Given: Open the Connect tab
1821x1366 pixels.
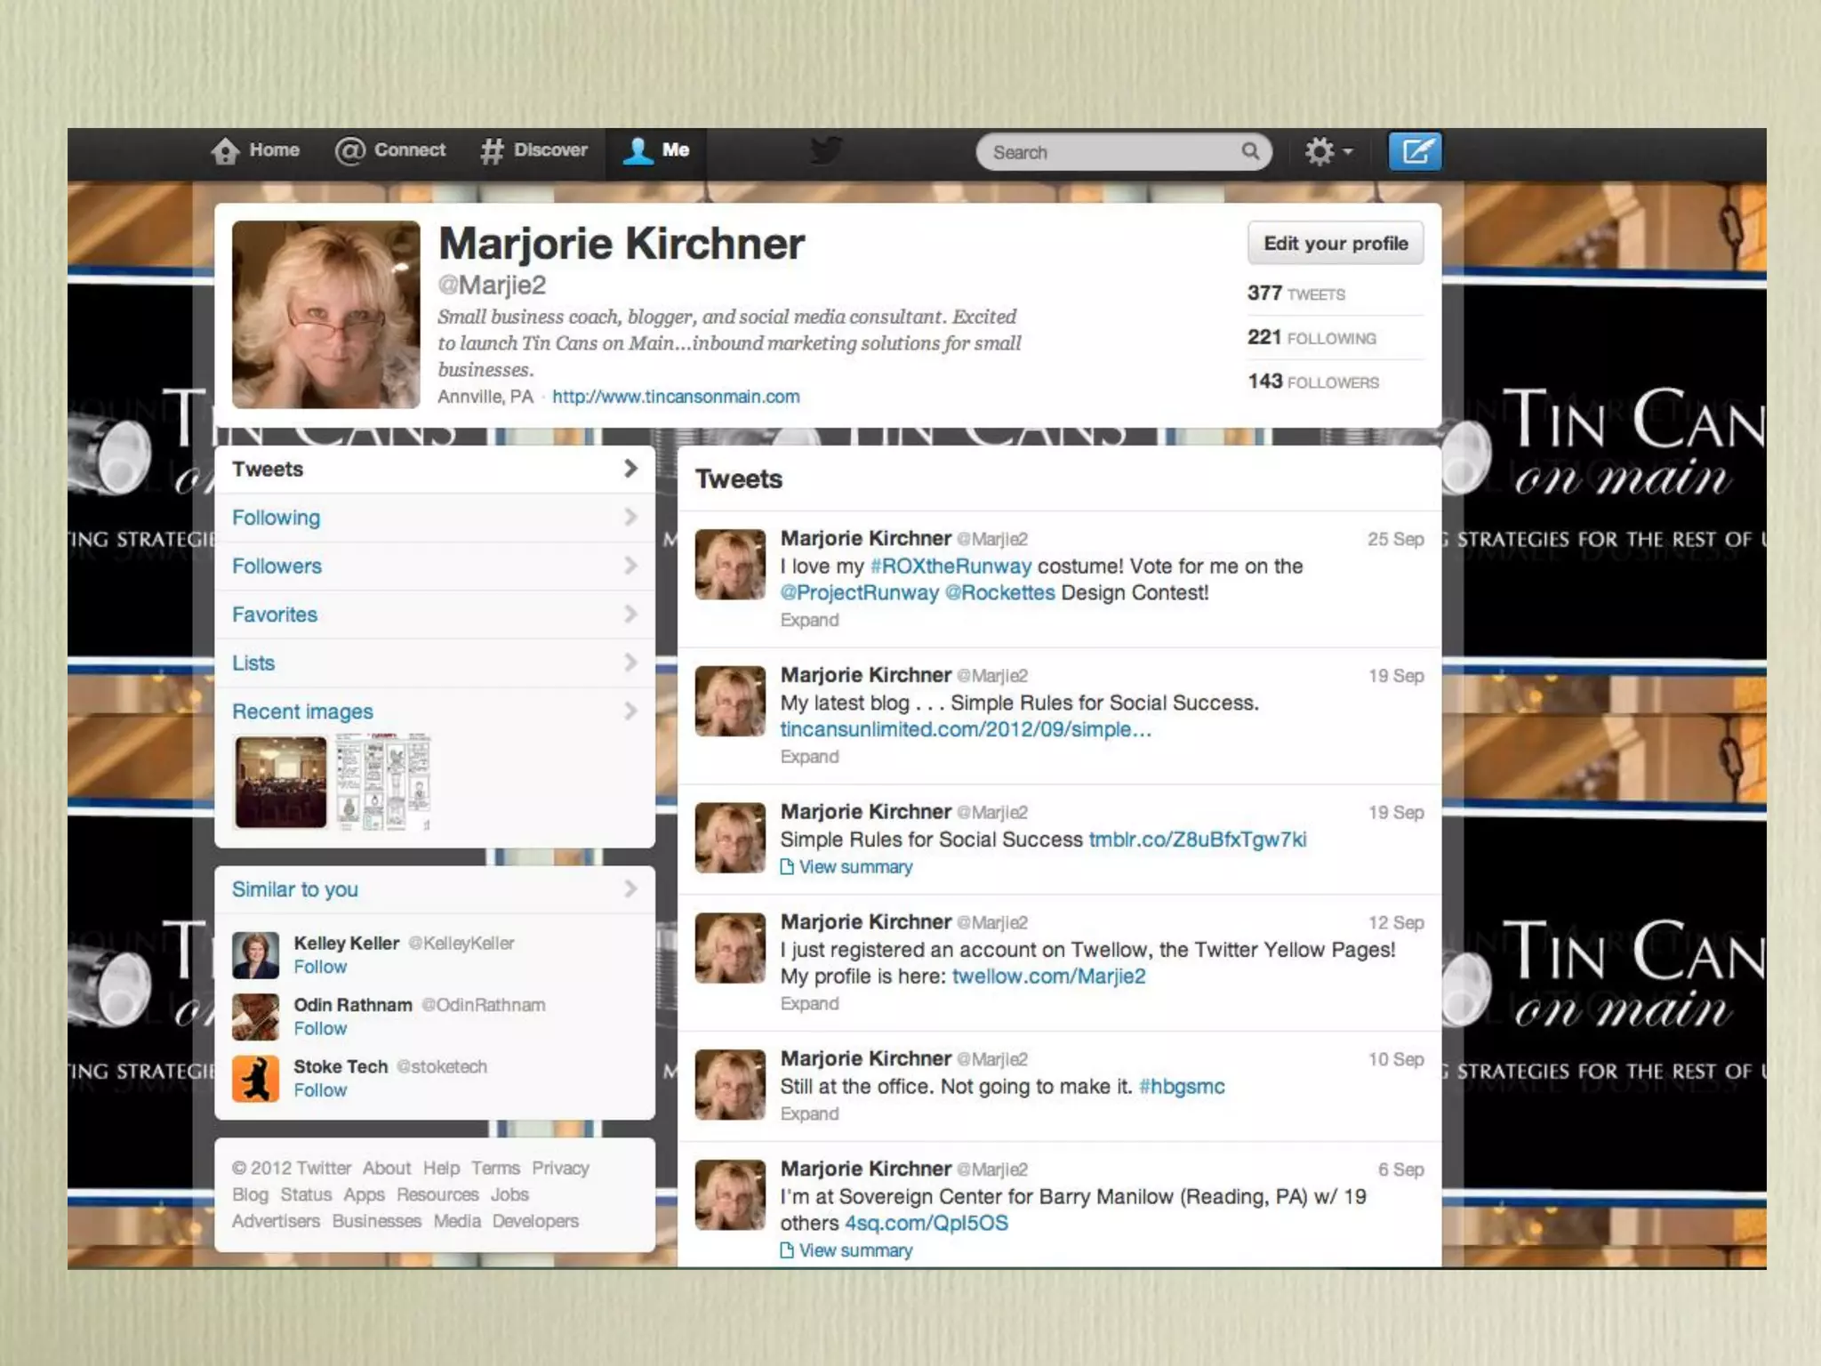Looking at the screenshot, I should (390, 150).
